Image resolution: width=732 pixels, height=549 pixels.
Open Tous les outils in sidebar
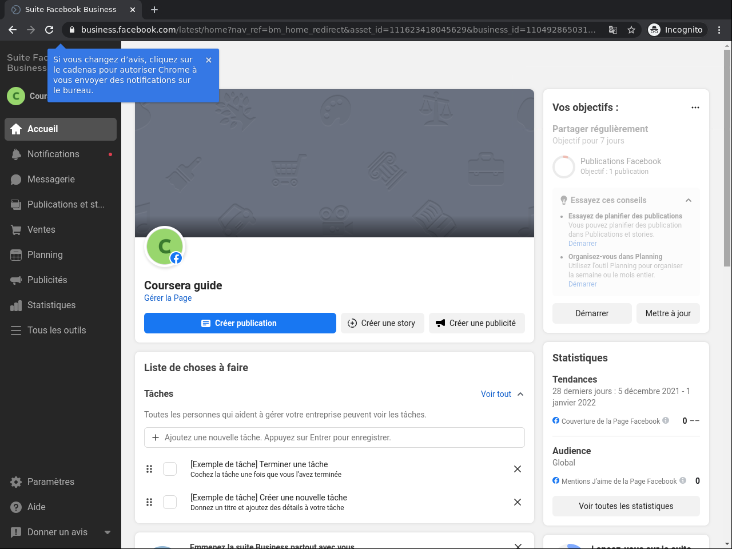point(61,331)
